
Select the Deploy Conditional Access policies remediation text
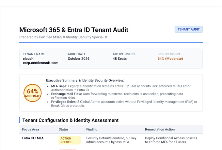tap(171, 140)
